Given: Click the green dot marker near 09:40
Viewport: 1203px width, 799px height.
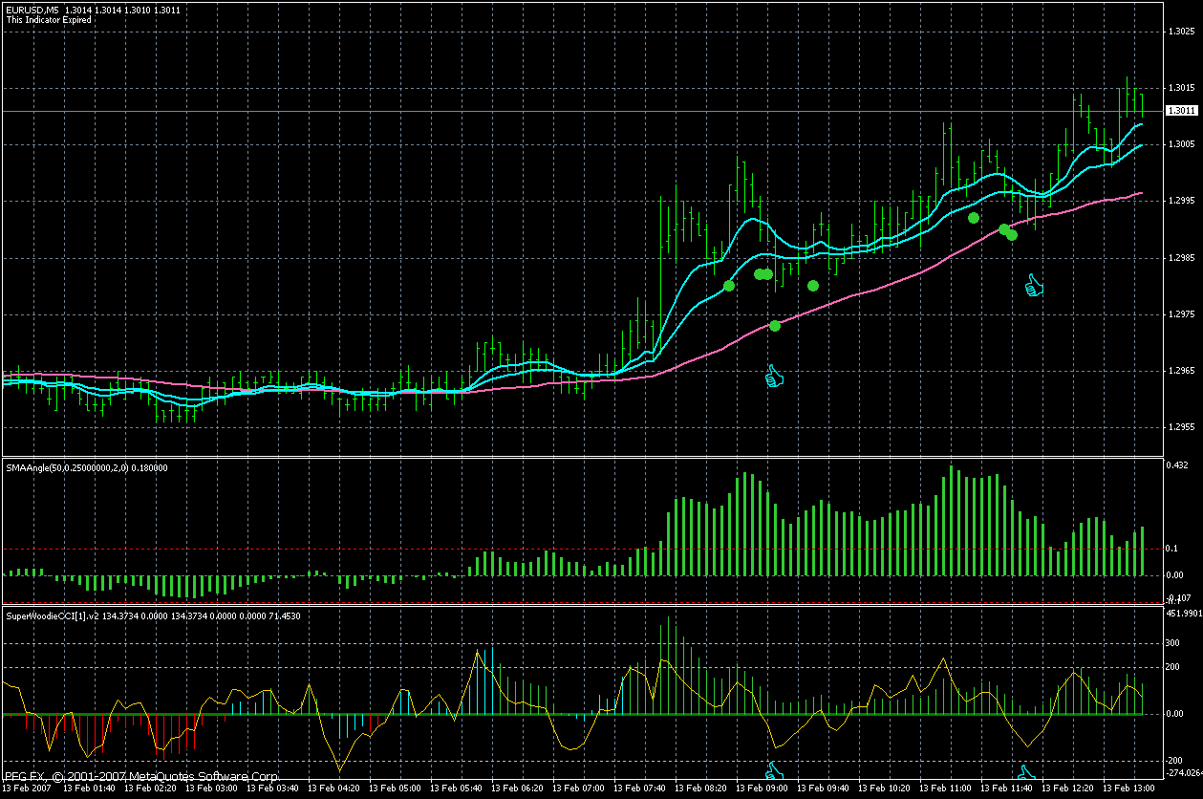Looking at the screenshot, I should pyautogui.click(x=813, y=285).
